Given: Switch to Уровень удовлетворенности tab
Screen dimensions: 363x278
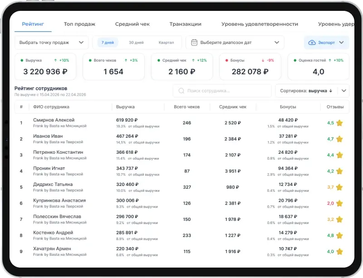Looking at the screenshot, I should click(x=260, y=24).
